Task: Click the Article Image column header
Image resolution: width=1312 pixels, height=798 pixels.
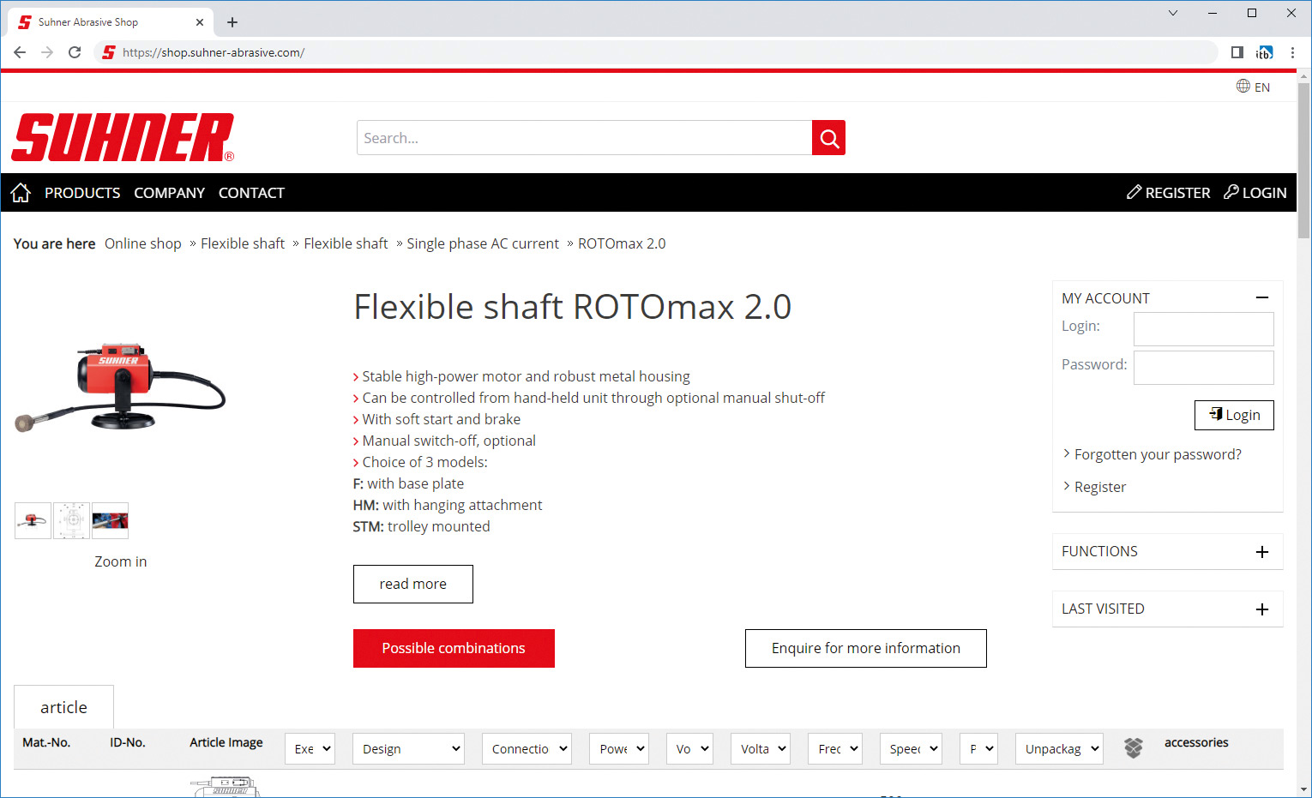Action: [226, 742]
